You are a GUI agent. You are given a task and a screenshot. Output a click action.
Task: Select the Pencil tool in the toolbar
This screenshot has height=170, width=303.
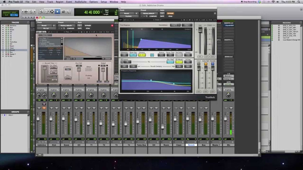point(68,11)
